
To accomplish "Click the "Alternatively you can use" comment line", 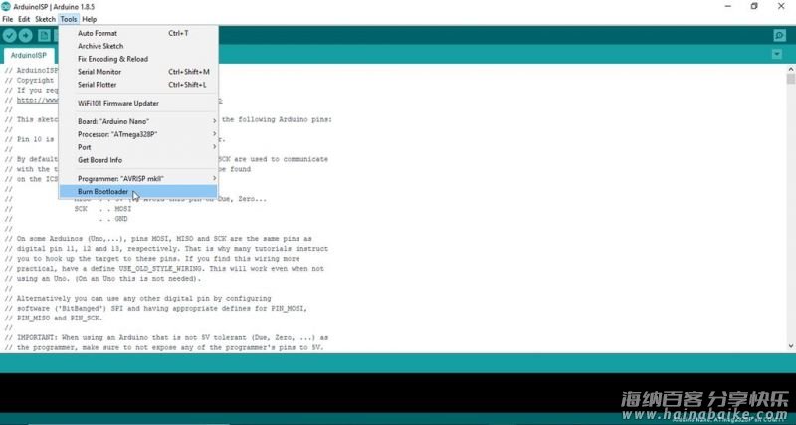I will 137,298.
